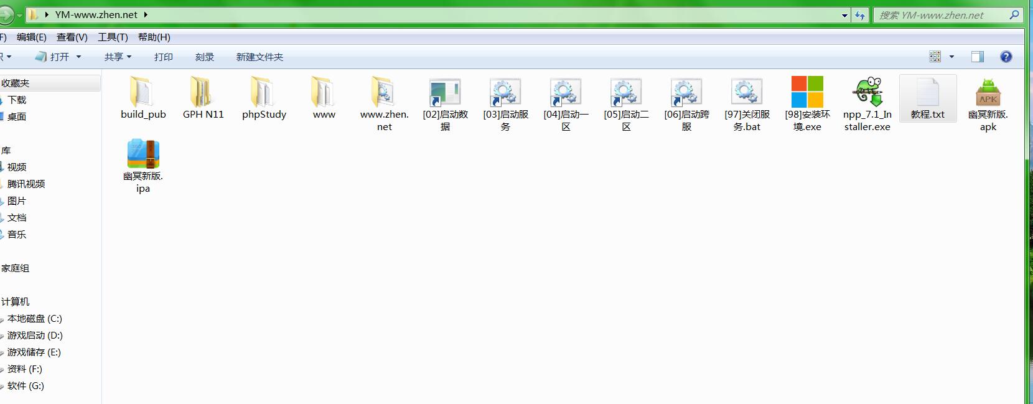Open the phpStudy folder

tap(264, 93)
